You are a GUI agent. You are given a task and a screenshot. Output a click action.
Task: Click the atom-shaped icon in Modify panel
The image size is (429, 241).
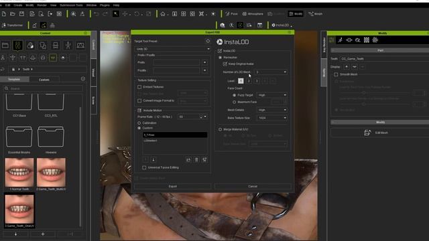375,40
